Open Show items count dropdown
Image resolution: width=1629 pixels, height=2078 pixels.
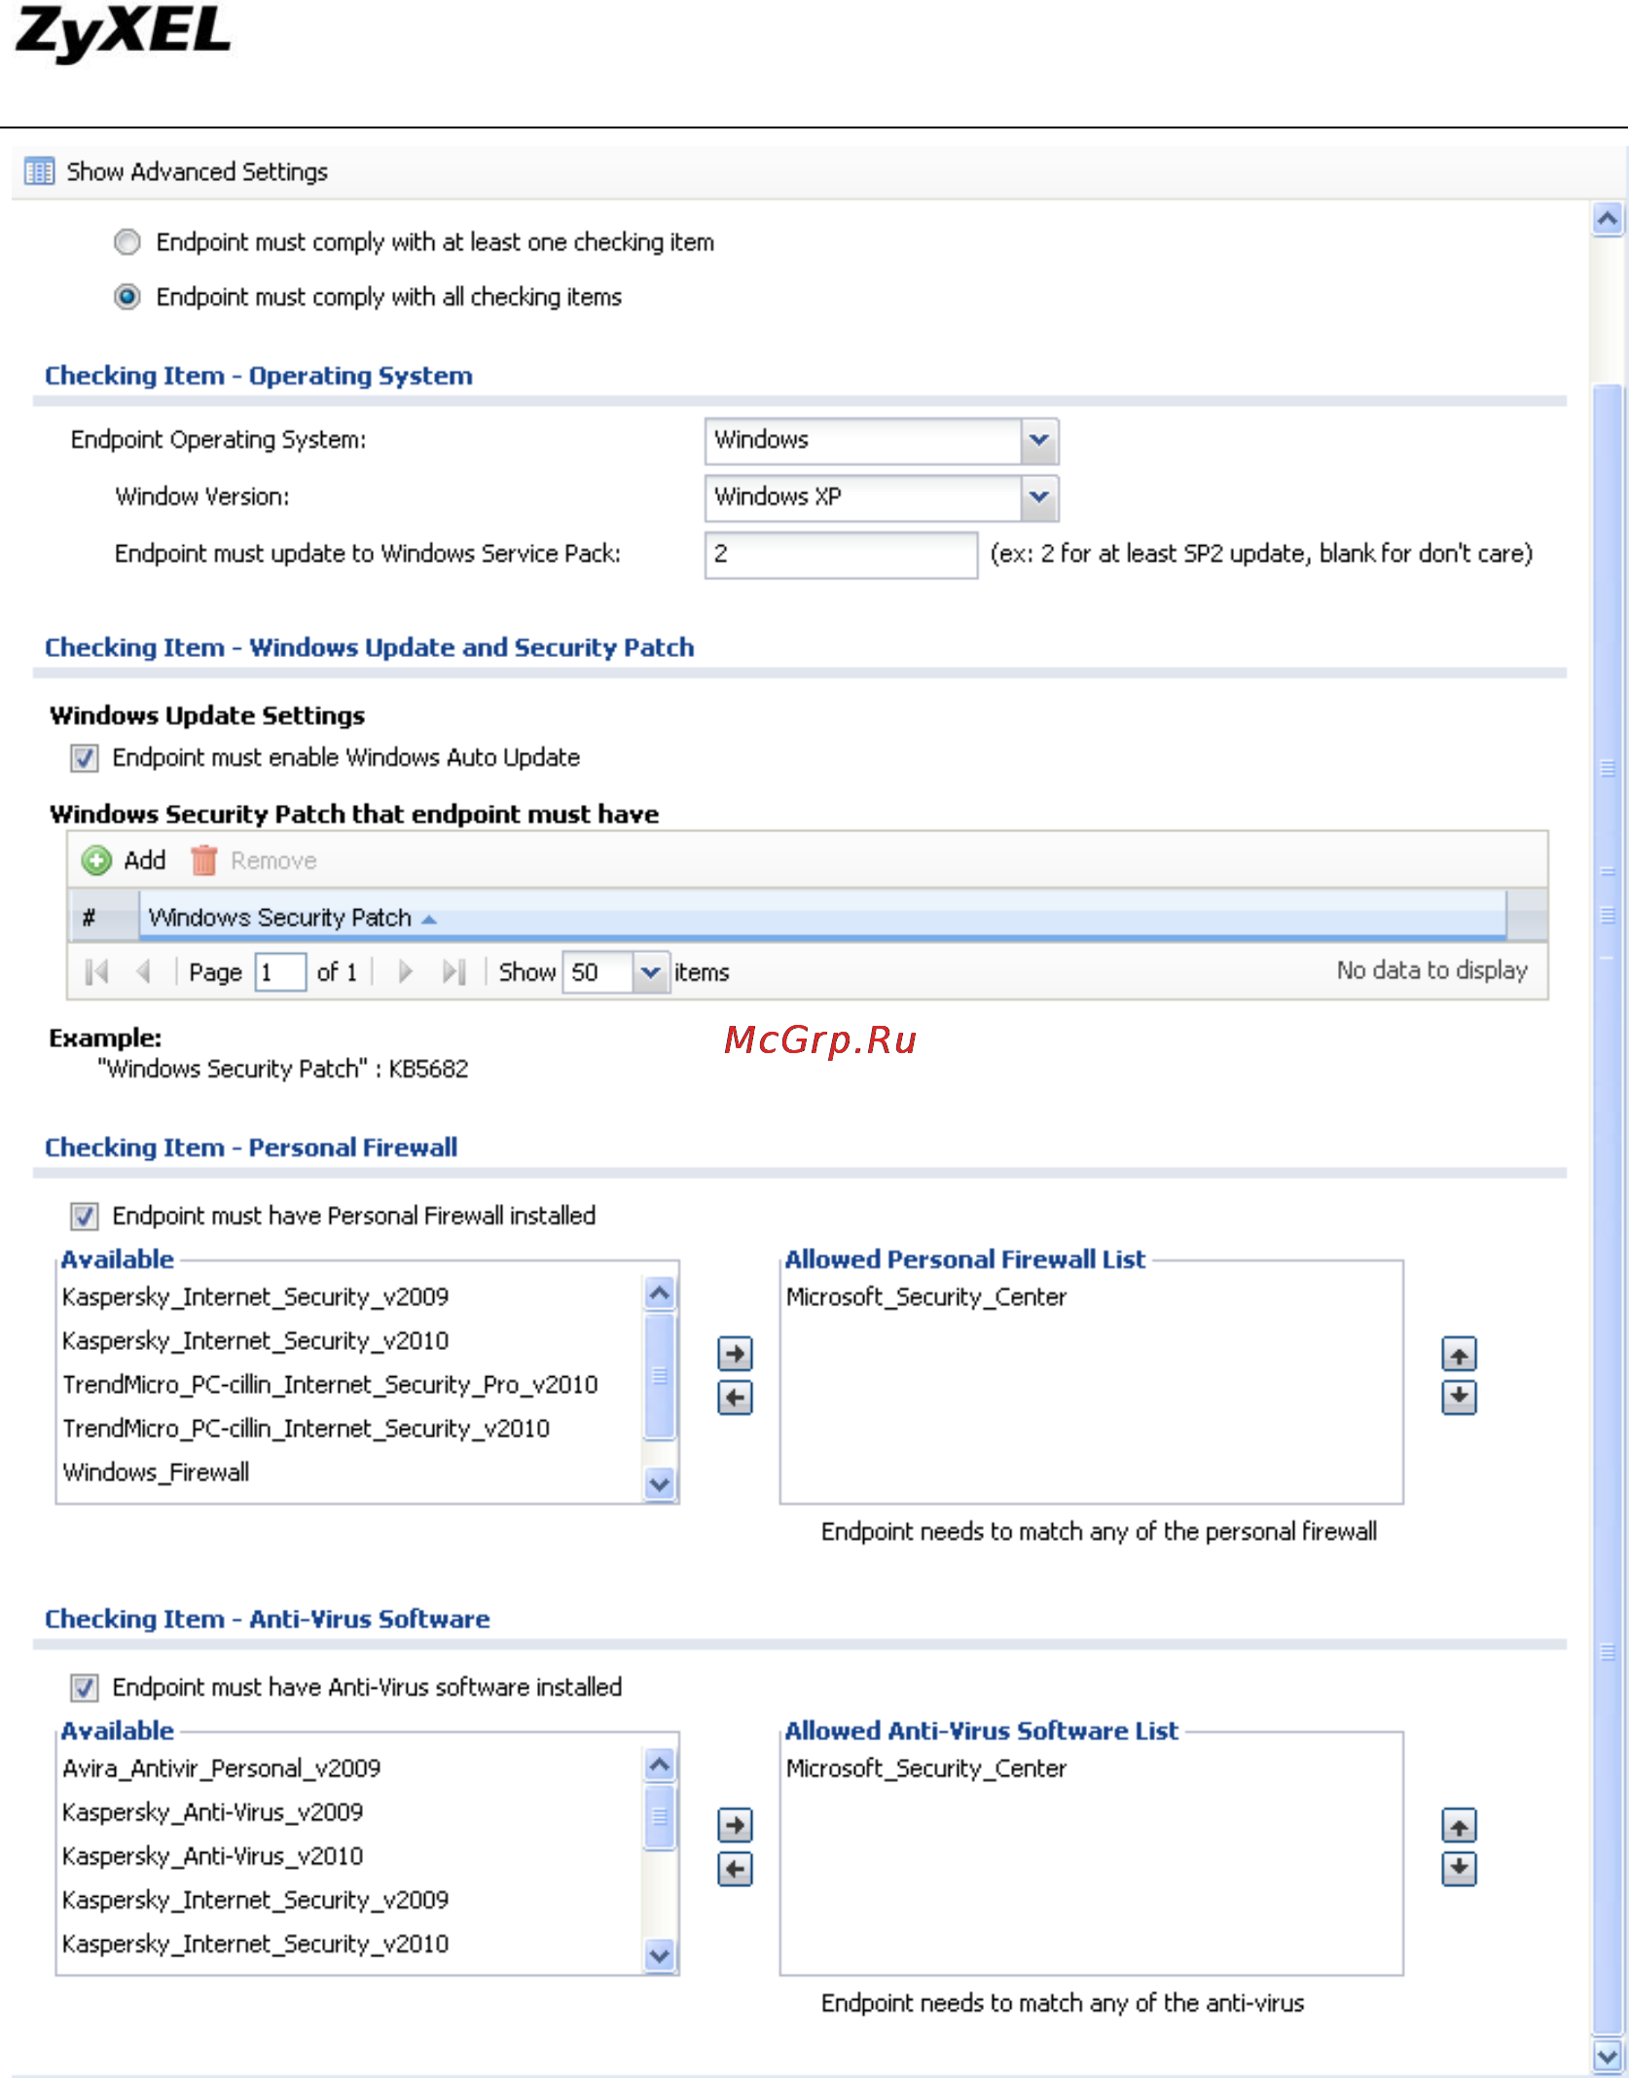pyautogui.click(x=649, y=972)
